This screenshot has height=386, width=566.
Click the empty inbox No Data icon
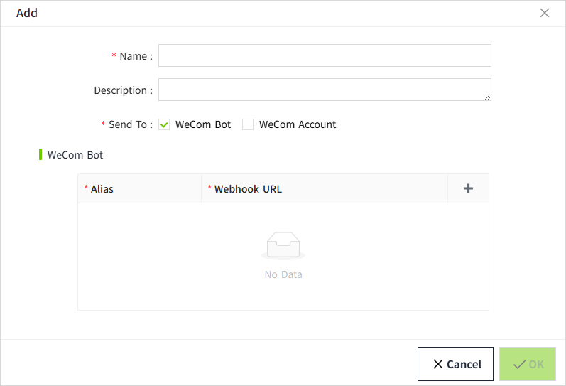click(x=283, y=247)
